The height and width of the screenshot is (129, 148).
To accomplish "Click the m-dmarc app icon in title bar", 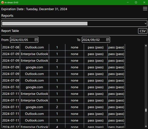I will (x=3, y=3).
